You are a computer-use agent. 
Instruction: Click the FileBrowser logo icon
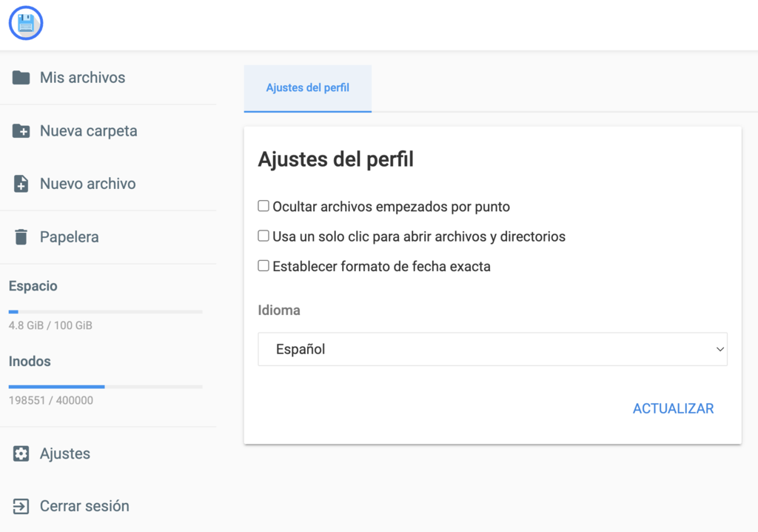pos(25,23)
